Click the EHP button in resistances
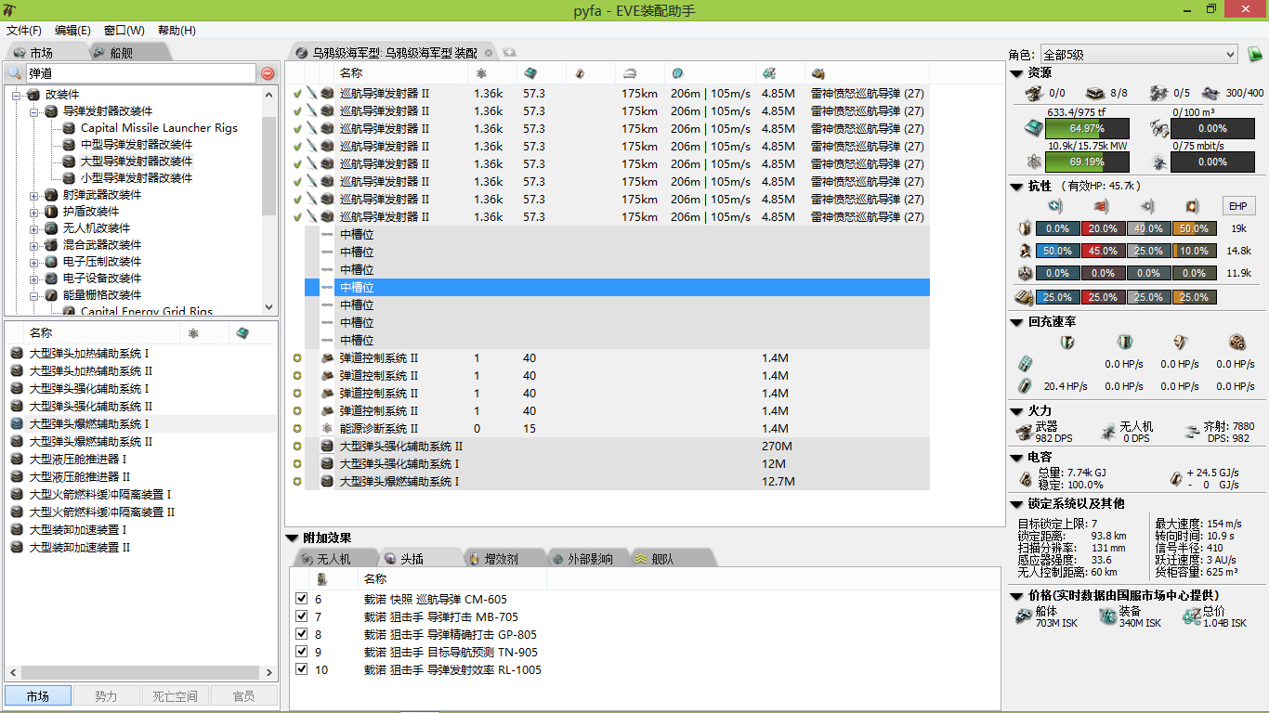The width and height of the screenshot is (1269, 713). coord(1238,206)
